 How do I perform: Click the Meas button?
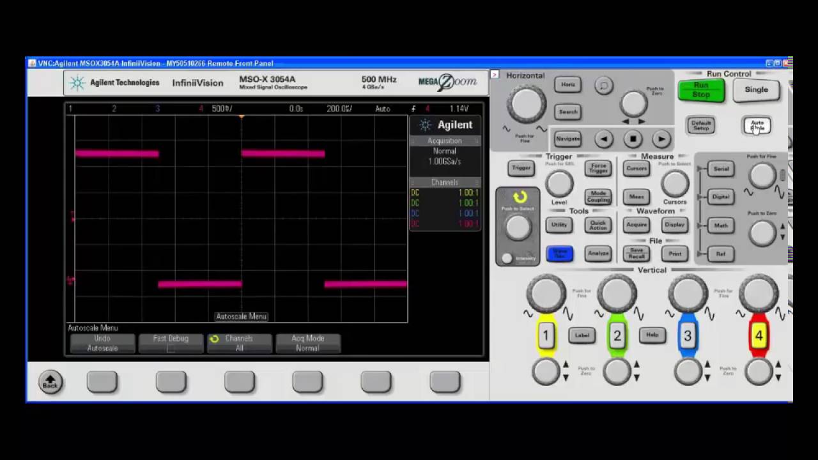click(x=637, y=197)
